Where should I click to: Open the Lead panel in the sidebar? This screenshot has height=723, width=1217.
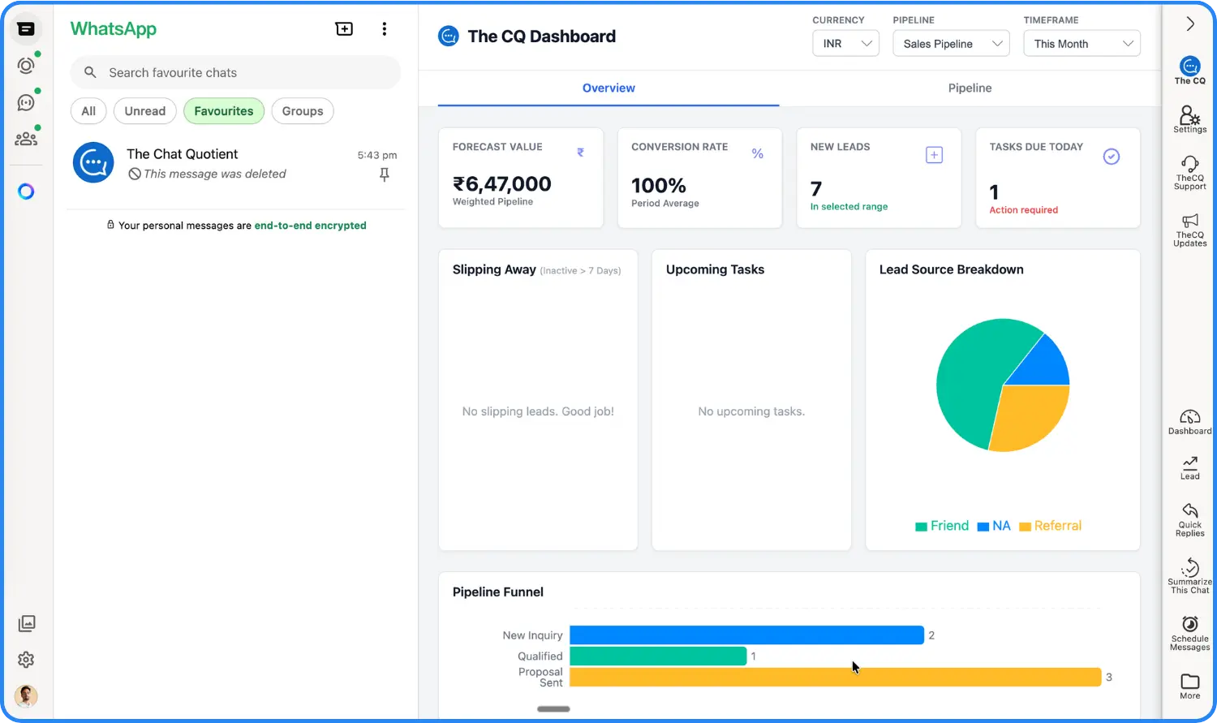(x=1189, y=467)
